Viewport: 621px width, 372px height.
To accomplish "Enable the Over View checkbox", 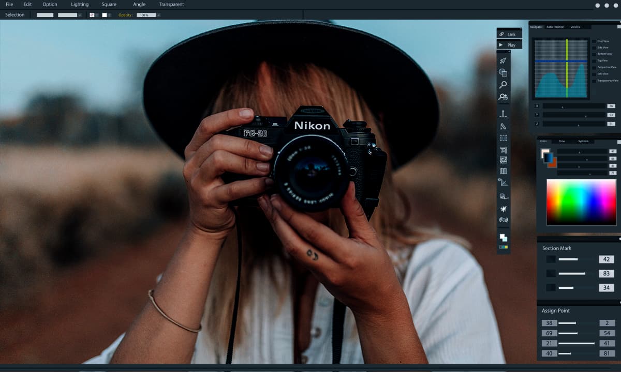I will (x=594, y=41).
